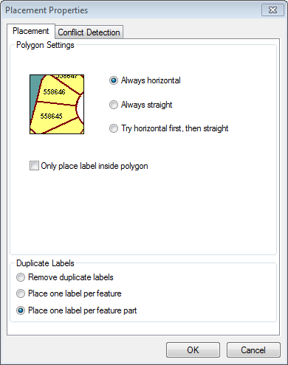This screenshot has width=288, height=365.
Task: Click the Polygon Settings group heading
Action: coord(45,45)
